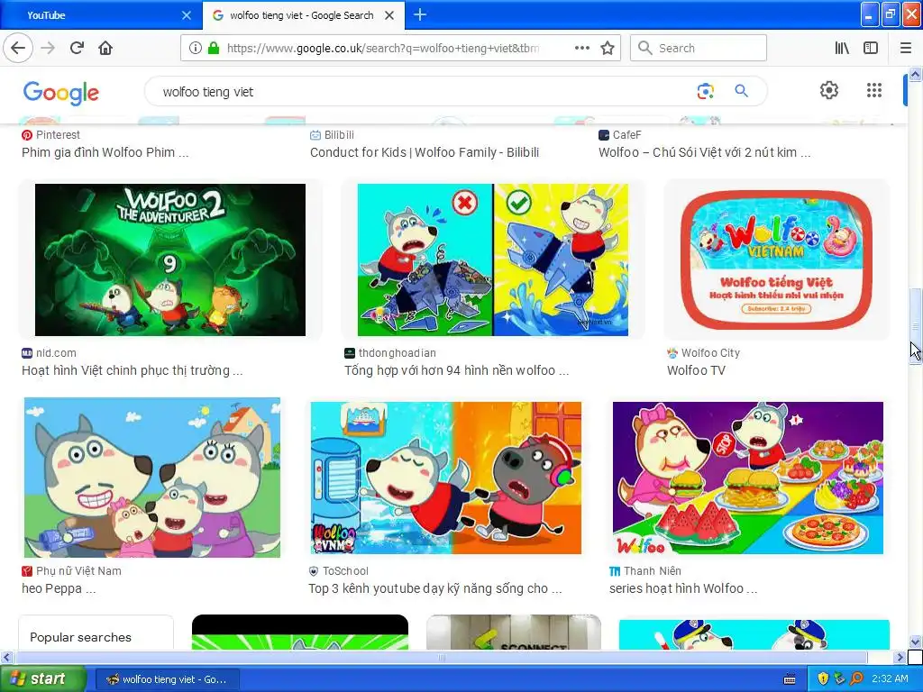Image resolution: width=923 pixels, height=692 pixels.
Task: Open the heo Peppa result link
Action: 59,588
